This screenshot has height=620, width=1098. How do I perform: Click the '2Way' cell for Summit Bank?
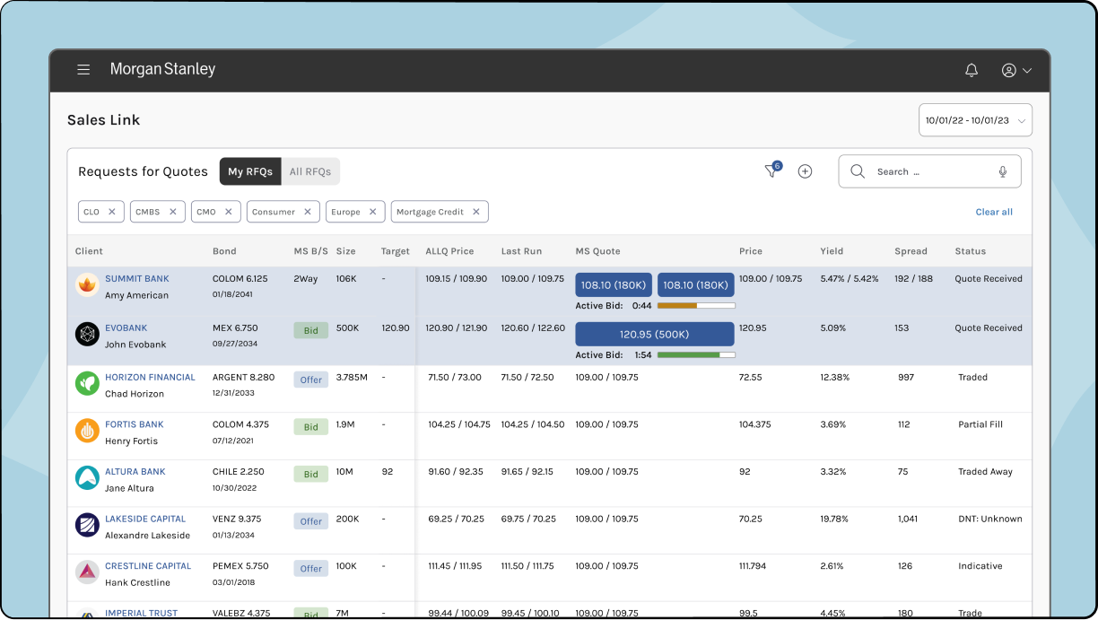[306, 279]
